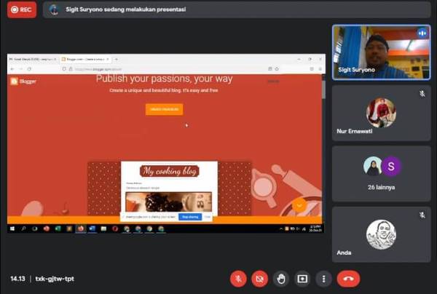
Task: Turn on the camera
Action: [x=259, y=279]
